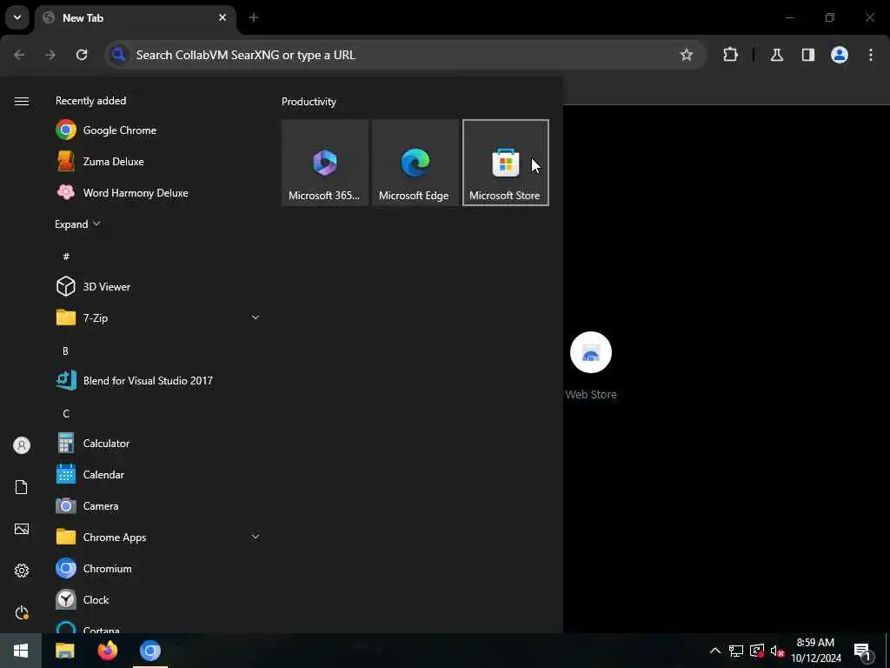
Task: Launch Chromium from app list
Action: pos(159,568)
